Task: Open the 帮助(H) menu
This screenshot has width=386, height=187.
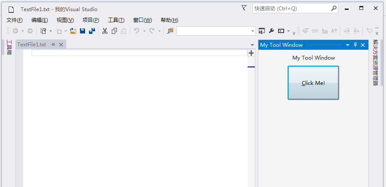Action: click(169, 20)
